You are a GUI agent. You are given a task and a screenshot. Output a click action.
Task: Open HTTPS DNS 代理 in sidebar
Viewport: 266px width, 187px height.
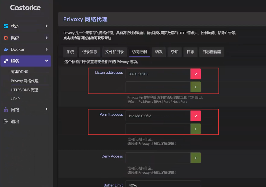(x=24, y=90)
